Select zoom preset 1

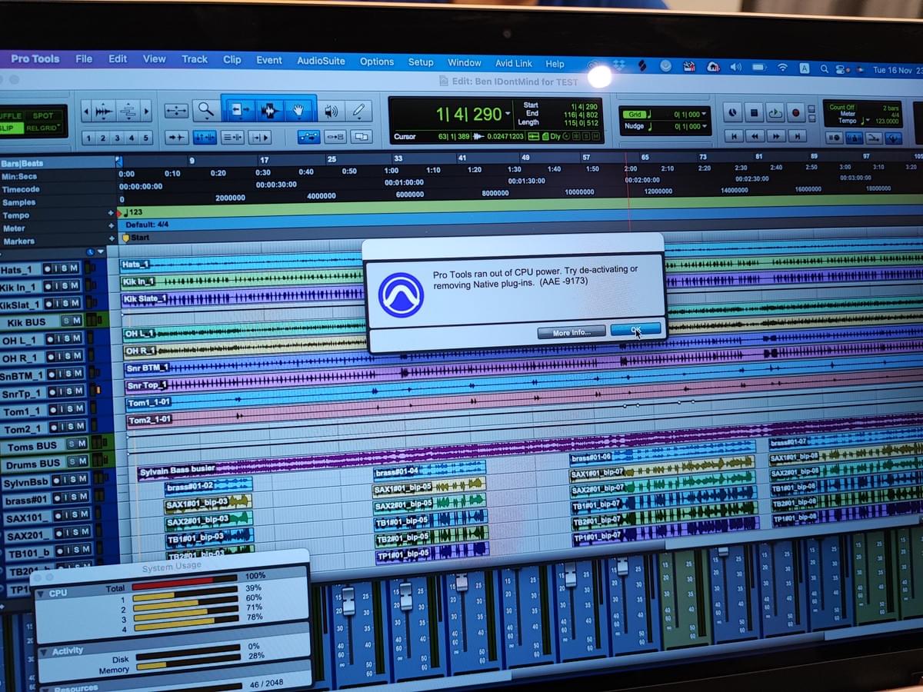[x=88, y=138]
